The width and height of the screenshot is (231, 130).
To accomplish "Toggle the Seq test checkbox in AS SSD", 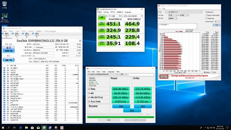I will pos(89,89).
